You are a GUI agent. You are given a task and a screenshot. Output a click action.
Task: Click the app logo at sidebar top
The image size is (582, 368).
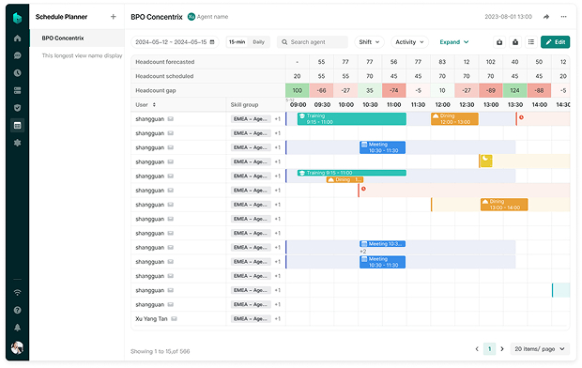(17, 18)
